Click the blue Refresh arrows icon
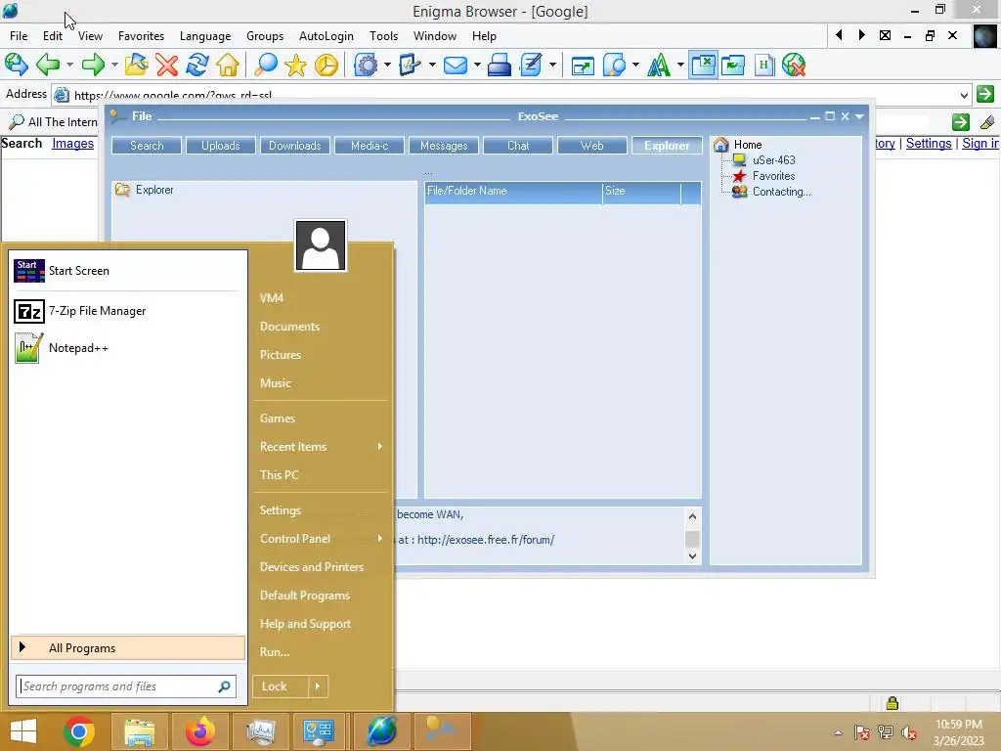This screenshot has width=1001, height=751. pos(197,65)
